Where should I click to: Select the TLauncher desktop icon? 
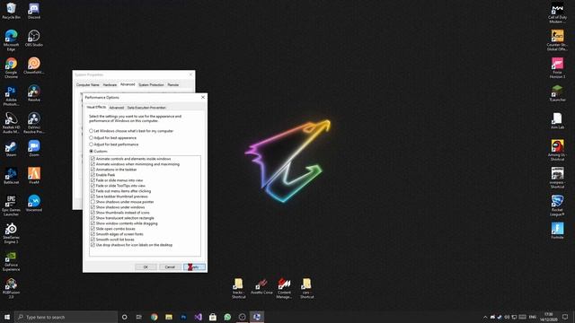[x=557, y=93]
